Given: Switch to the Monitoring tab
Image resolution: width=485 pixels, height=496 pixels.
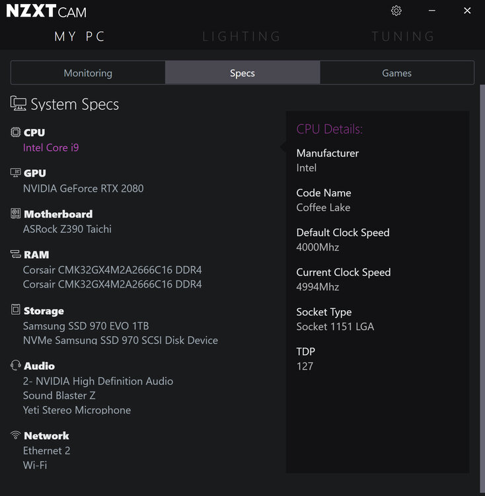Looking at the screenshot, I should (88, 73).
